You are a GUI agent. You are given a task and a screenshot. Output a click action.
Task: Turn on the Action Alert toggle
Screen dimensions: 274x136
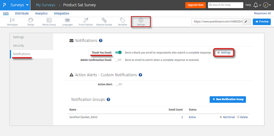click(118, 84)
